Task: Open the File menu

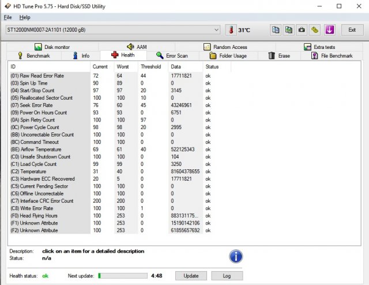Action: coord(7,17)
